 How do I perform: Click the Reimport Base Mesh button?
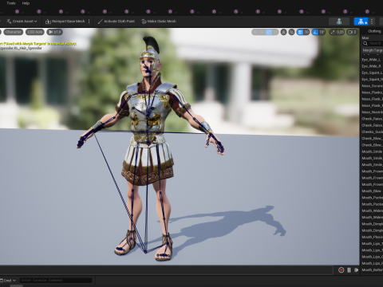[x=65, y=22]
